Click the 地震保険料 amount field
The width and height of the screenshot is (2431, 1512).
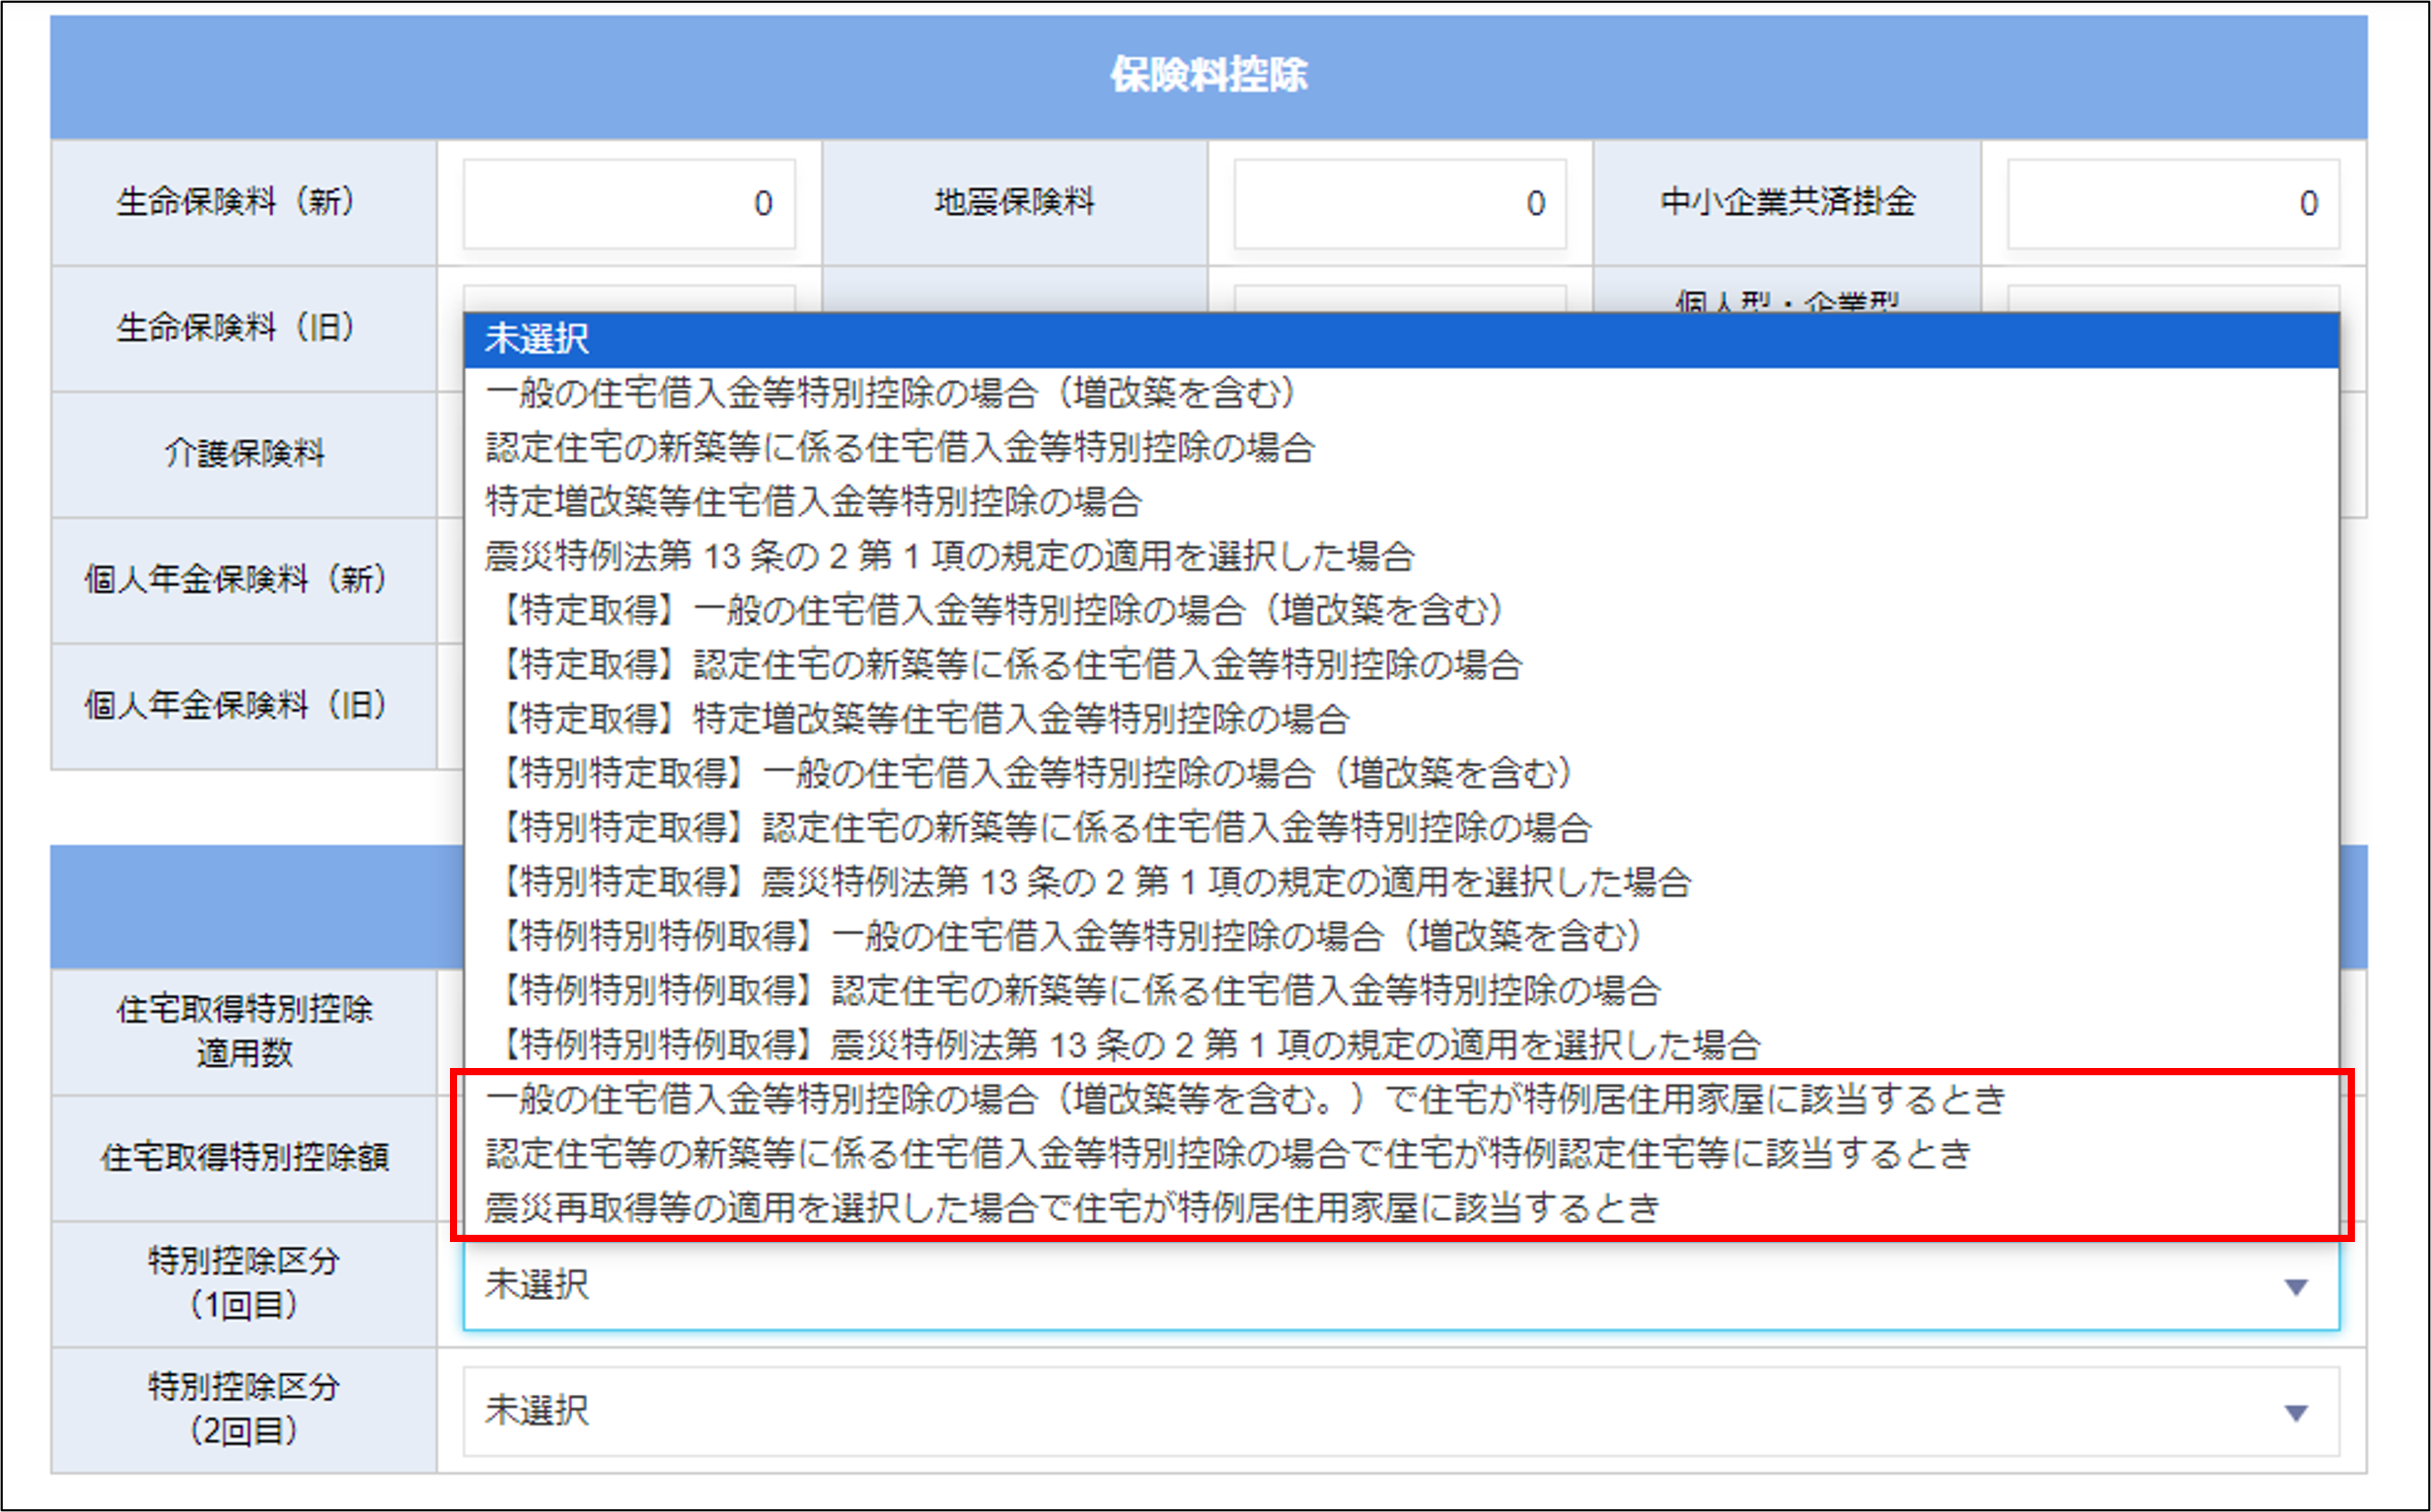(1399, 203)
